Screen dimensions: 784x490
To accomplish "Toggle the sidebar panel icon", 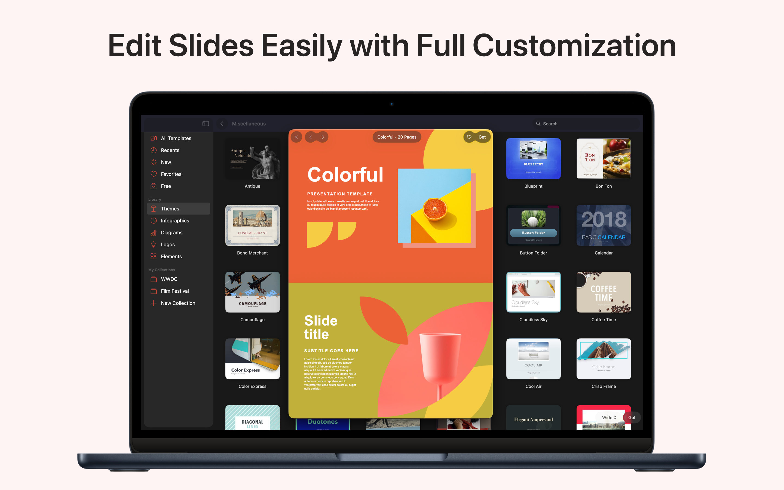I will (206, 124).
